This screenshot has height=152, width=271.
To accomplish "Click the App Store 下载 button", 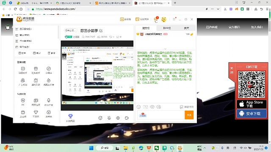I will [252, 104].
